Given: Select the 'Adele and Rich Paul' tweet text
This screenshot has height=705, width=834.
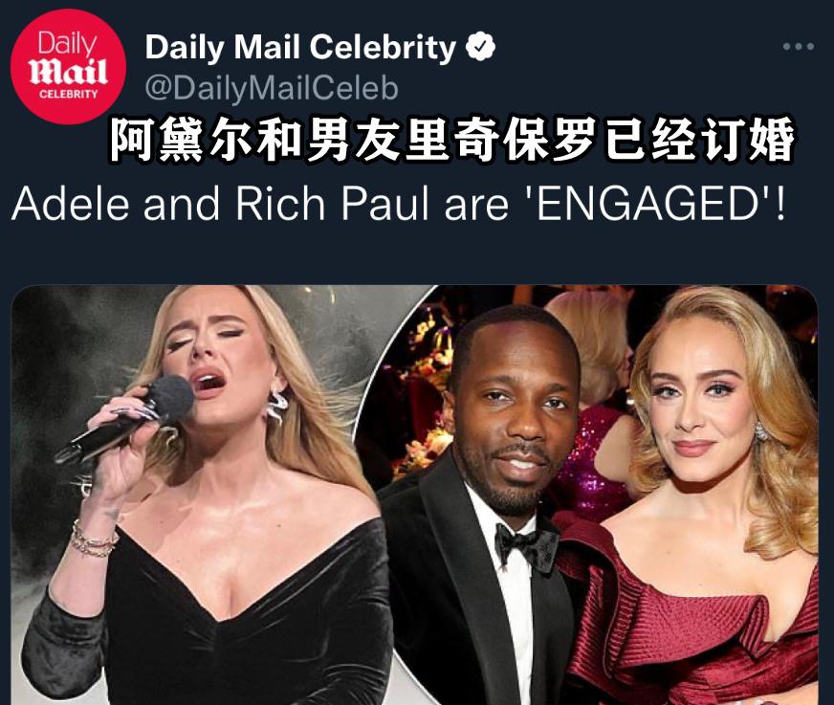Looking at the screenshot, I should click(x=399, y=204).
